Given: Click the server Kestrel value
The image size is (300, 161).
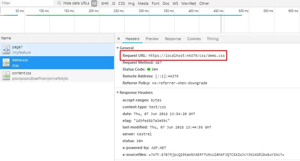Looking at the screenshot, I should tap(144, 134).
